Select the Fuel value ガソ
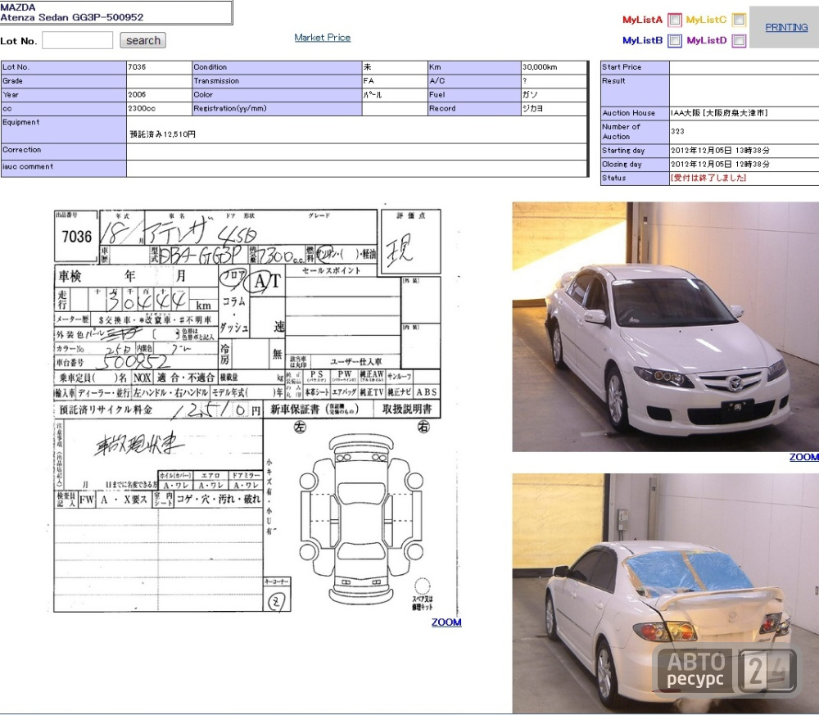Viewport: 819px width, 715px height. pyautogui.click(x=530, y=94)
